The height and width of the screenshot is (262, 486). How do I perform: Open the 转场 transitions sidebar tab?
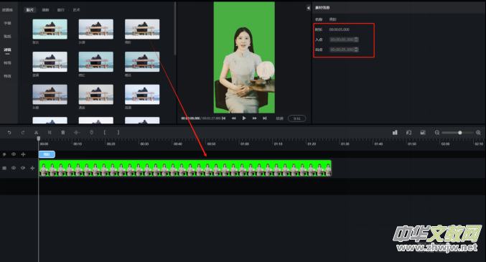click(x=7, y=63)
